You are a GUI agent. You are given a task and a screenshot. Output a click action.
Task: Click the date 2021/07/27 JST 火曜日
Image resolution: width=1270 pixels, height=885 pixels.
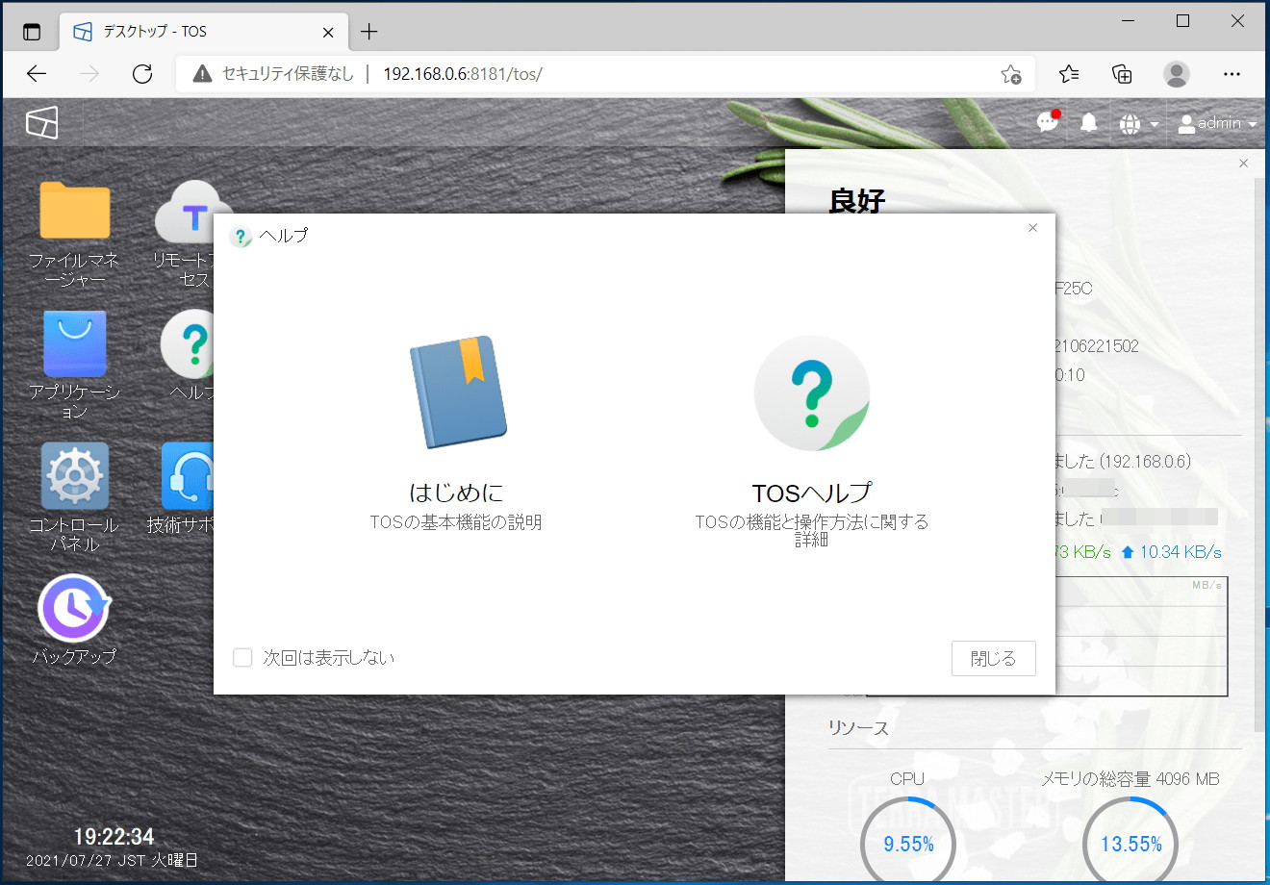point(112,860)
